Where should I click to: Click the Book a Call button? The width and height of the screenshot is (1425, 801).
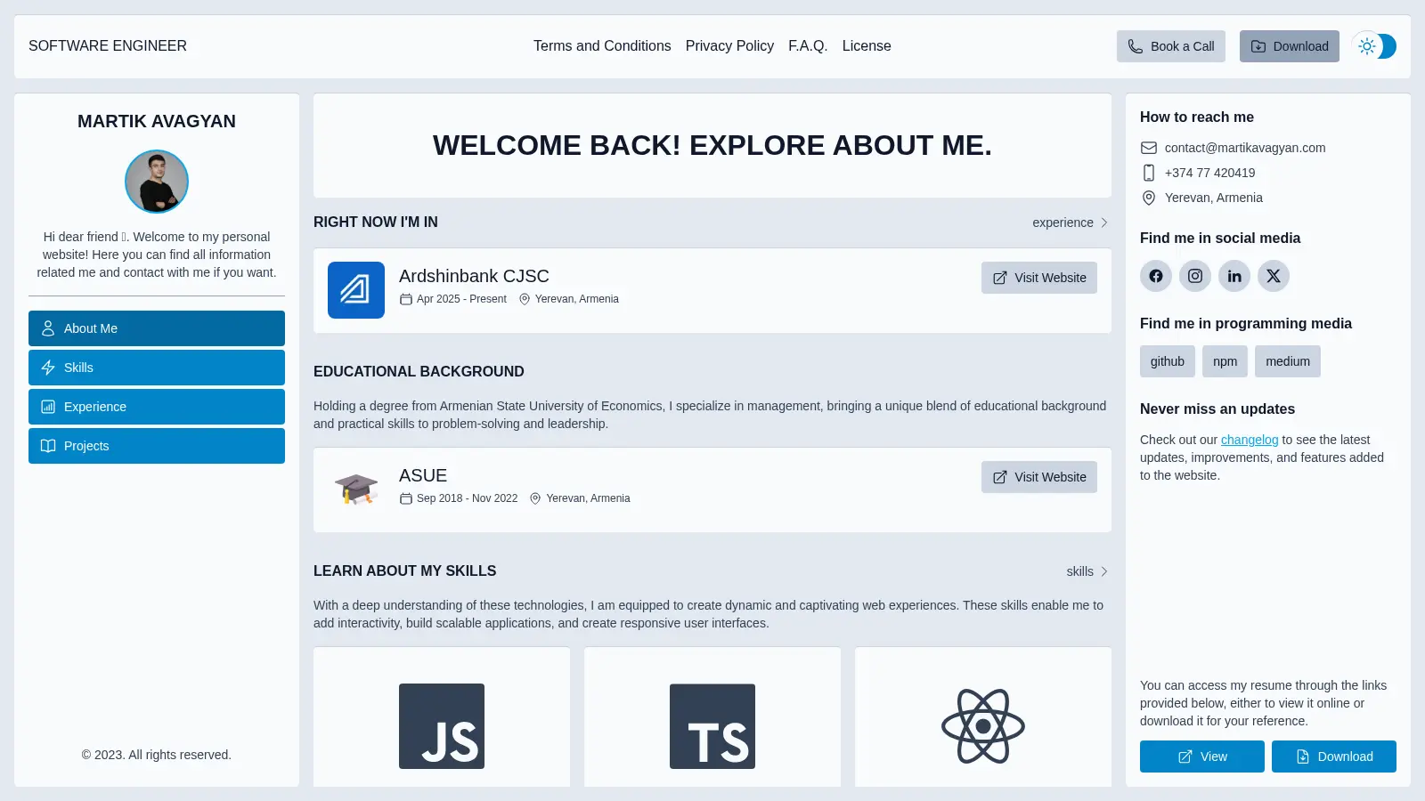pyautogui.click(x=1171, y=46)
